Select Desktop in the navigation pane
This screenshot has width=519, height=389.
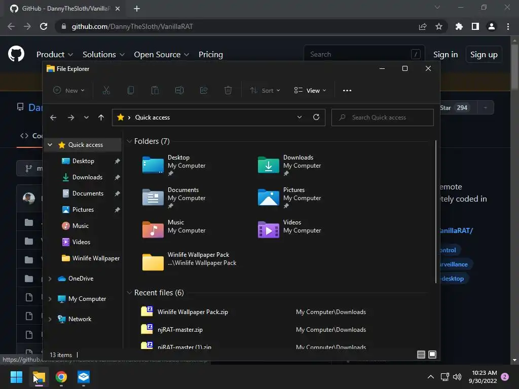(x=83, y=161)
